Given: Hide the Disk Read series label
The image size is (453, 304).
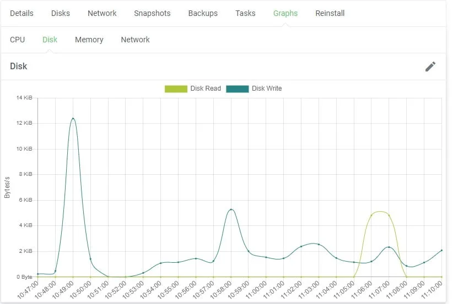Looking at the screenshot, I should [x=206, y=89].
